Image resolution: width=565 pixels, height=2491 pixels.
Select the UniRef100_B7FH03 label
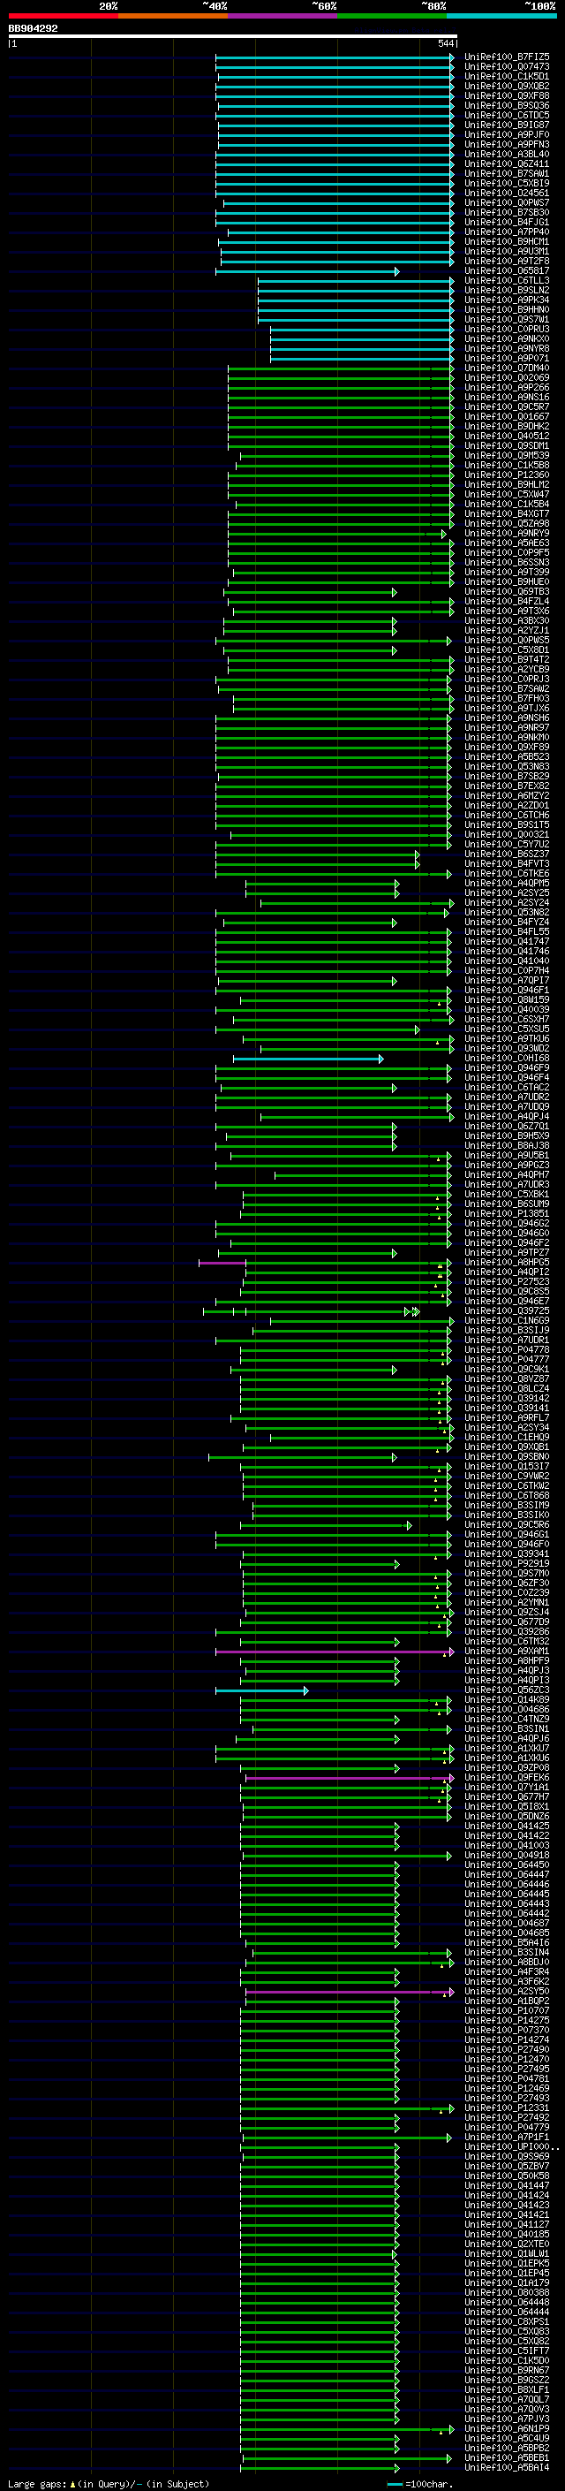(x=506, y=698)
